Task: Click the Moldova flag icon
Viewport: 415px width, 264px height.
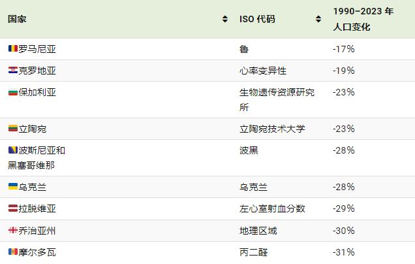Action: click(x=13, y=252)
